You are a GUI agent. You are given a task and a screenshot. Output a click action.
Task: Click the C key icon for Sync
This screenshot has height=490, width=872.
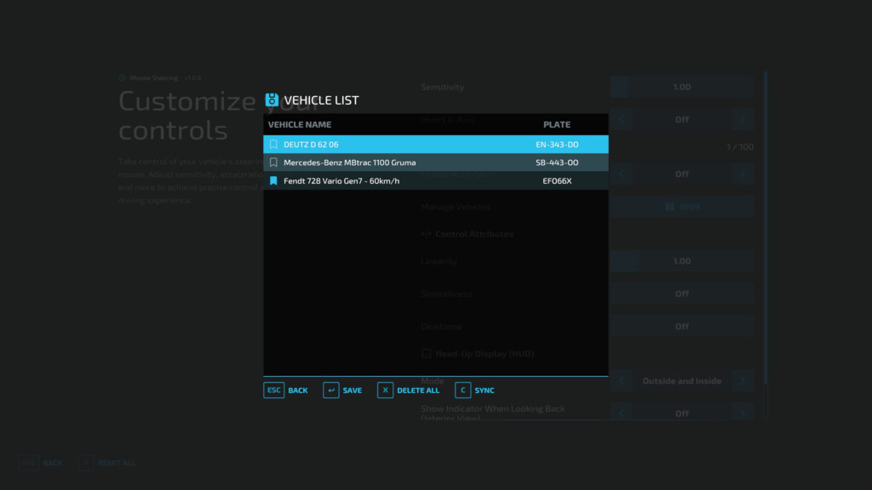pyautogui.click(x=462, y=390)
